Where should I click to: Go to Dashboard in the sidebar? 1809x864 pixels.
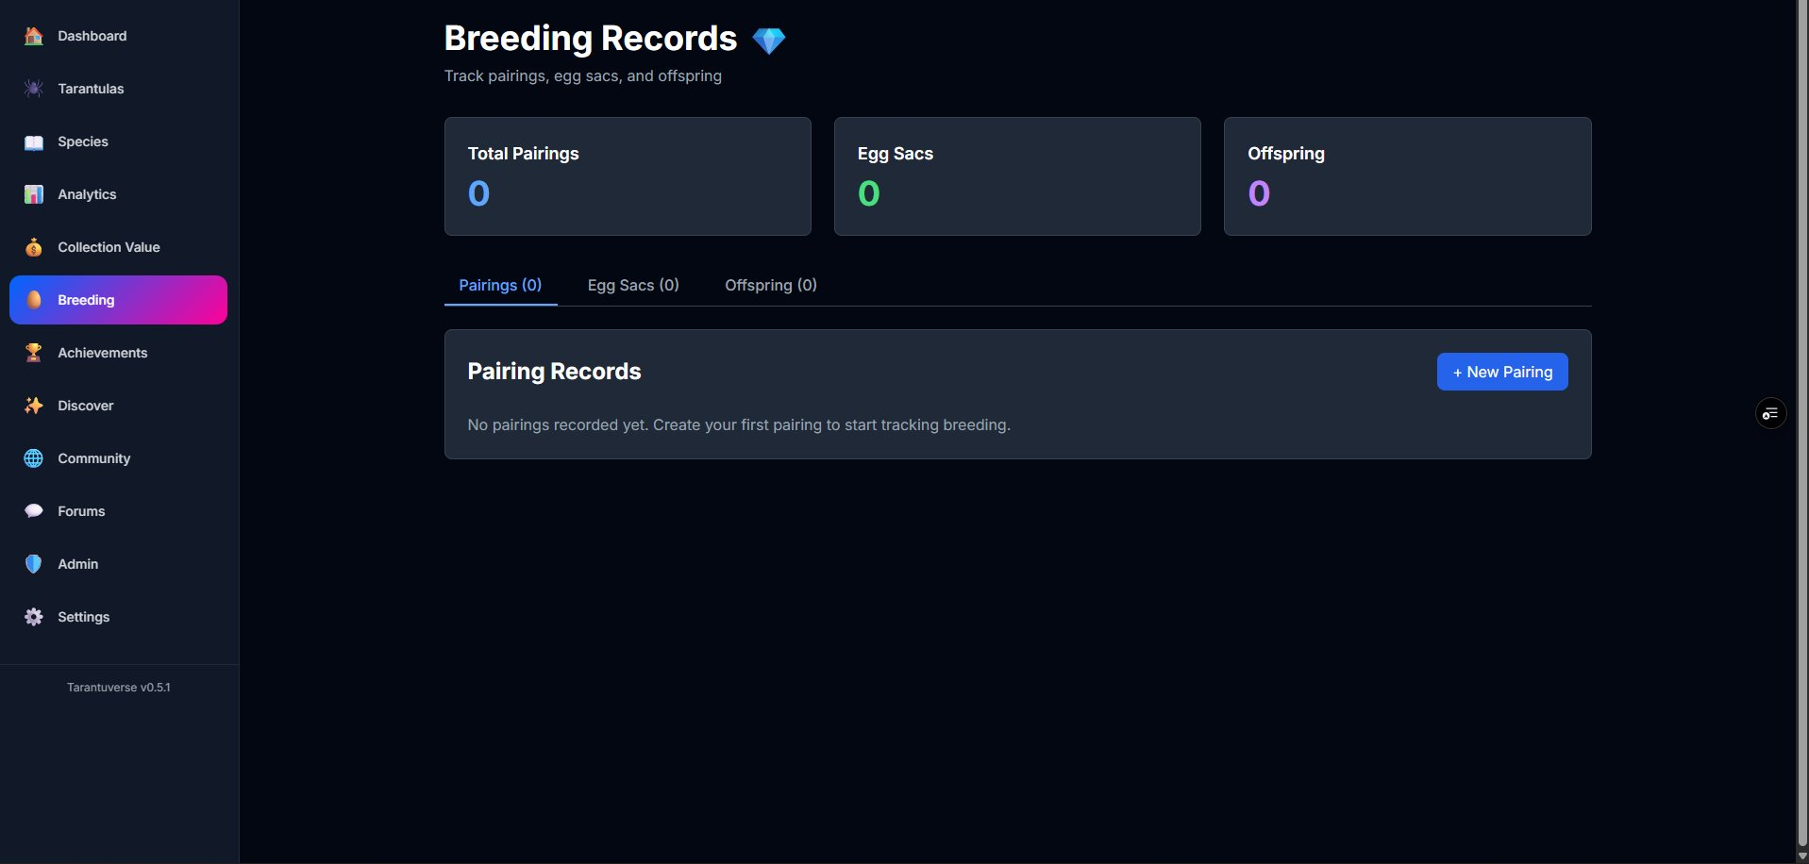118,36
